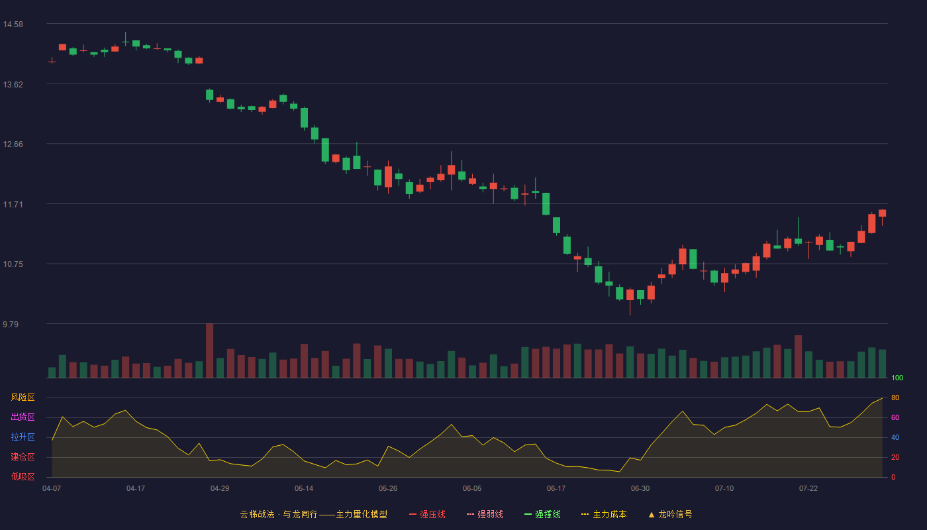Click the 07-10 date label
The image size is (927, 530).
724,488
